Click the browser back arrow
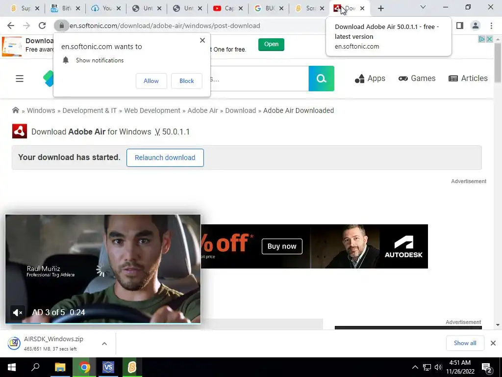This screenshot has height=377, width=502. [x=11, y=26]
